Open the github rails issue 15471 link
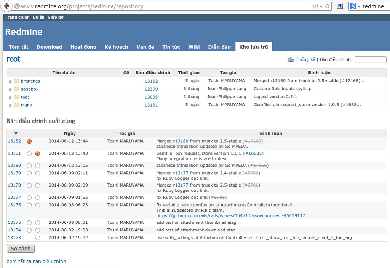Image resolution: width=390 pixels, height=268 pixels. [x=230, y=216]
